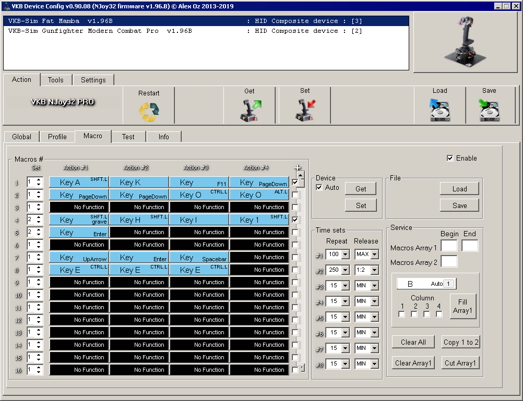Click the Macros Array 1 Begin field
The image size is (523, 401).
click(449, 246)
